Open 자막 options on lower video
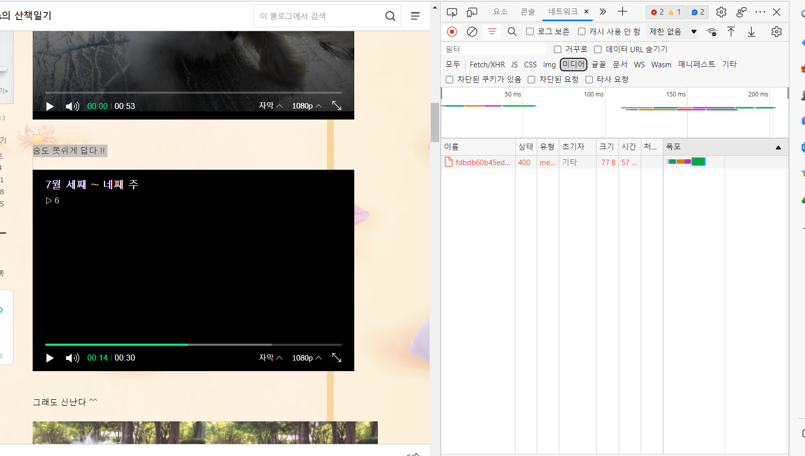The height and width of the screenshot is (456, 805). (270, 358)
